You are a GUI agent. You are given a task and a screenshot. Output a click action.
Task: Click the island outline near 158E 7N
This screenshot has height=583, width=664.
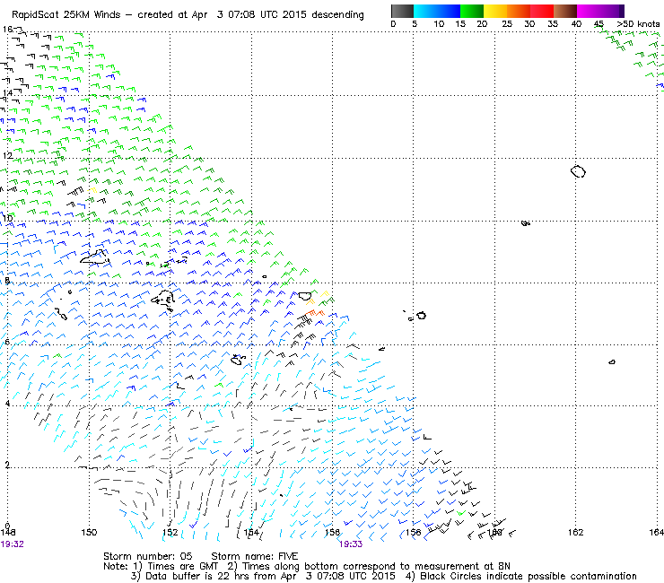421,316
